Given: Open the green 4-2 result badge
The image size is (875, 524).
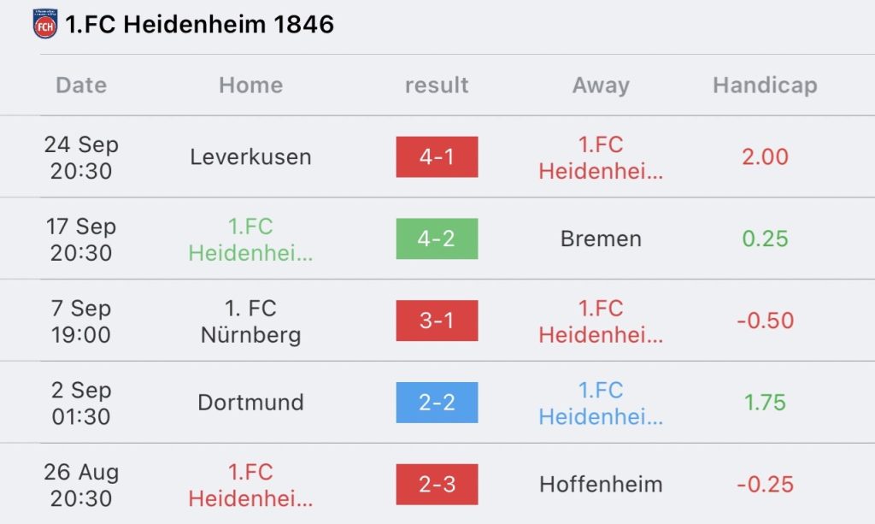Looking at the screenshot, I should pos(437,238).
